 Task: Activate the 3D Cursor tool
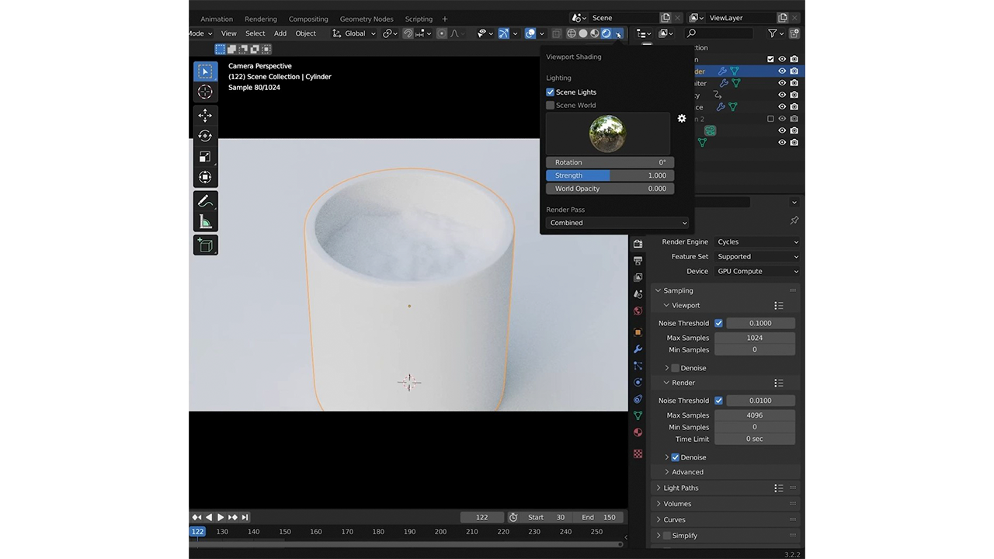(x=205, y=92)
